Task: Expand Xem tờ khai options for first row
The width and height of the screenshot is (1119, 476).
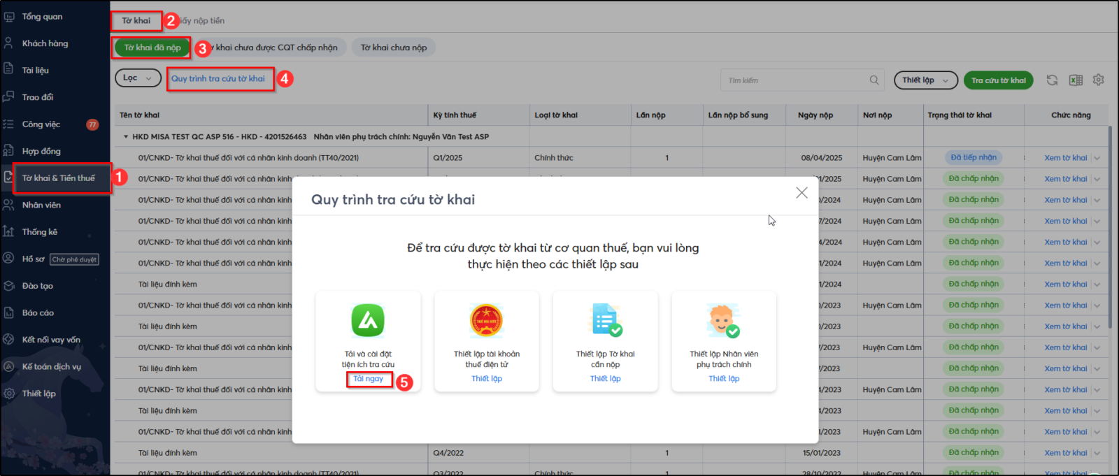Action: coord(1097,158)
